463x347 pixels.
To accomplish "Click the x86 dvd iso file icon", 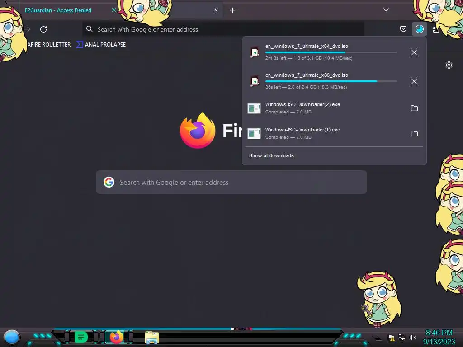I will click(254, 81).
